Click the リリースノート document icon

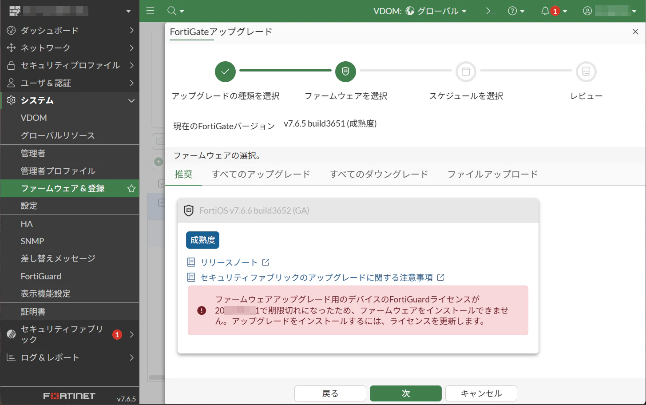pos(191,262)
